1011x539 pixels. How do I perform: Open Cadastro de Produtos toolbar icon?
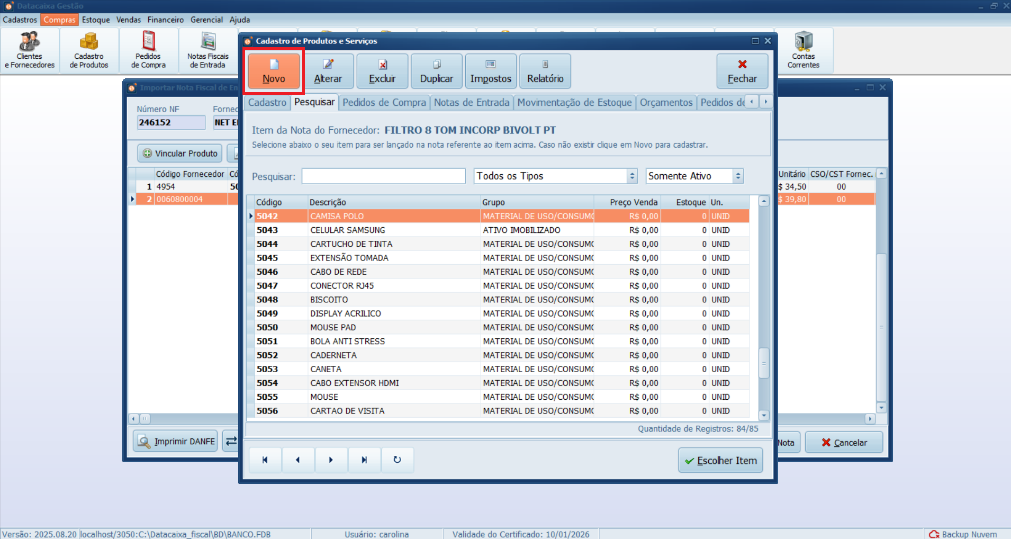(89, 51)
